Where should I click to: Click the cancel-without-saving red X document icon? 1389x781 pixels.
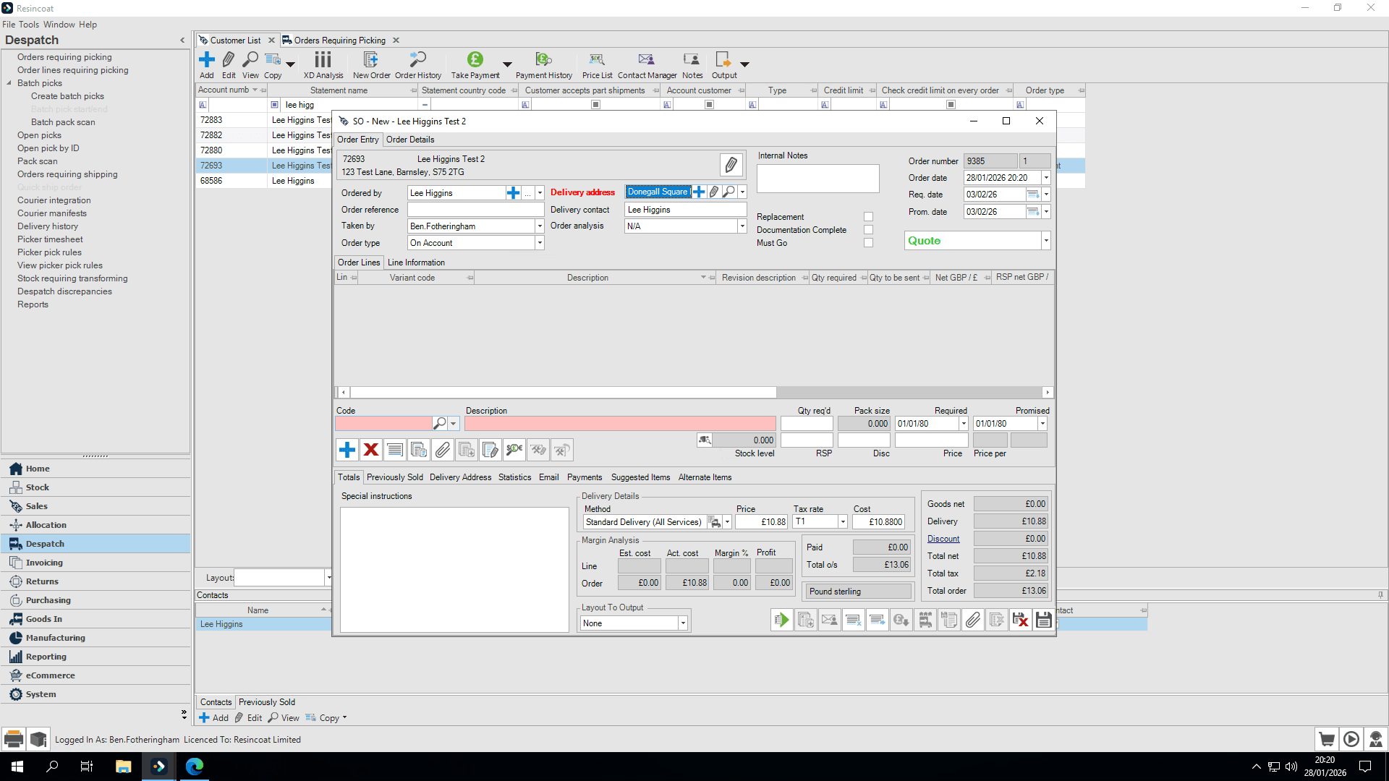pos(1020,620)
